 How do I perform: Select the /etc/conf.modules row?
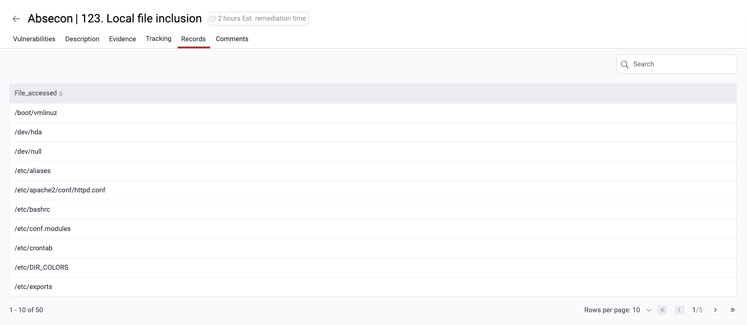(373, 229)
